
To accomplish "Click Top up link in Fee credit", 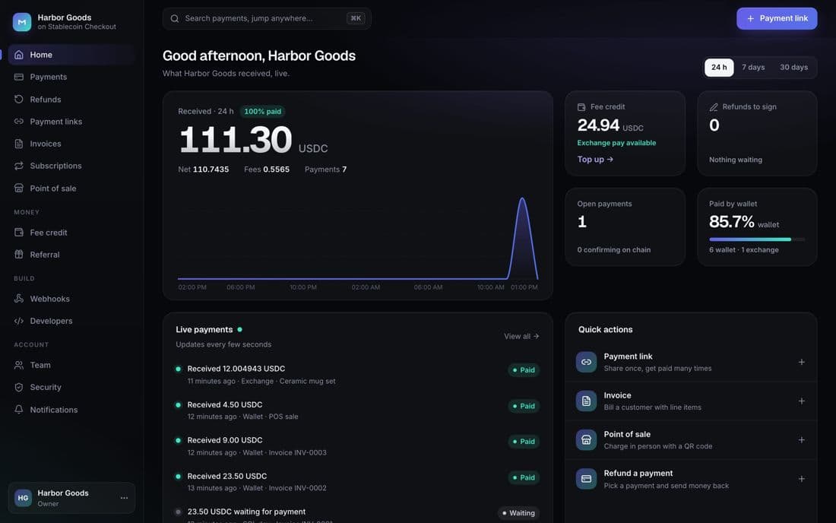I will (x=595, y=160).
